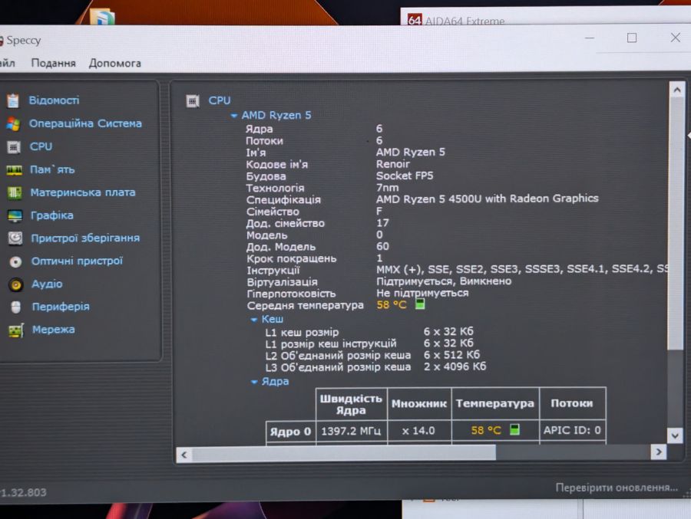Click the Пам'ять RAM stick icon
691x519 pixels.
pyautogui.click(x=14, y=170)
